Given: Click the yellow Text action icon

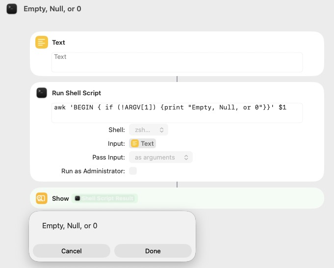Looking at the screenshot, I should click(42, 42).
